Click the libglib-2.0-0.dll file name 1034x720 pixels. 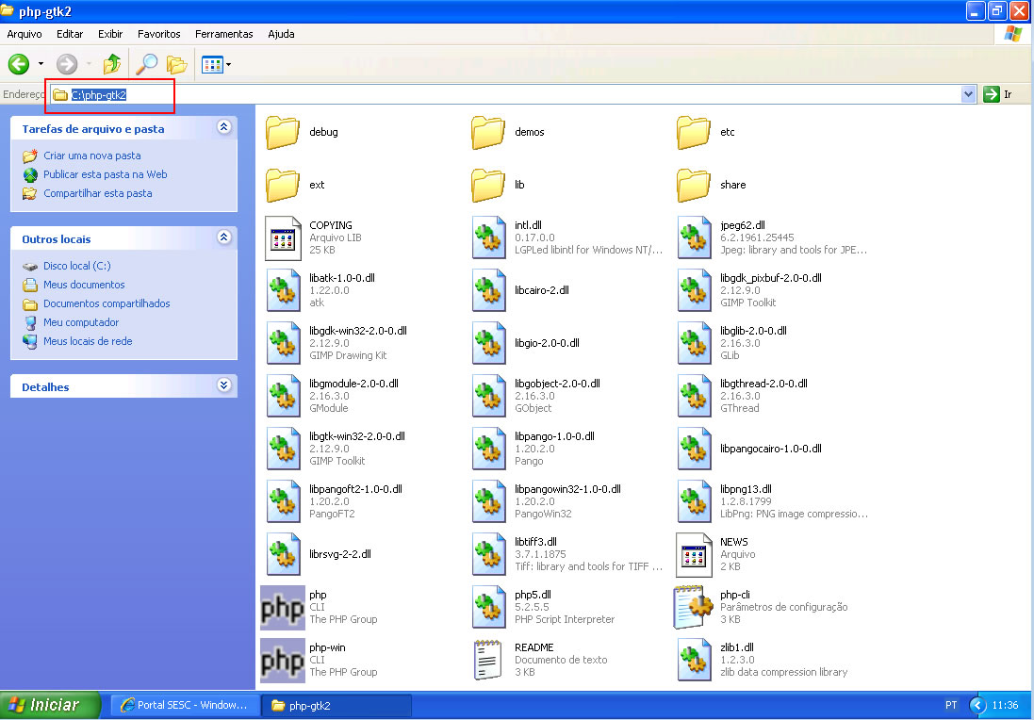753,331
